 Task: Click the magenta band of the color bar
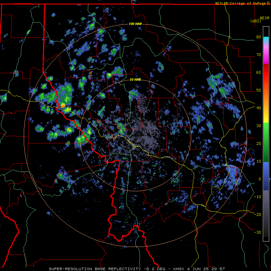tap(266, 55)
